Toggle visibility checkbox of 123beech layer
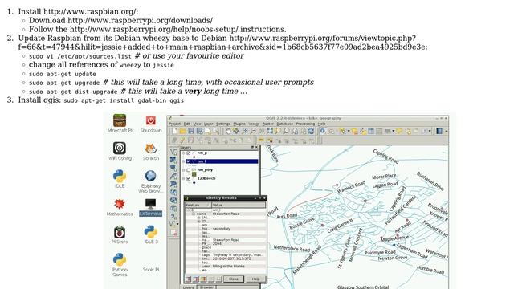 click(189, 178)
